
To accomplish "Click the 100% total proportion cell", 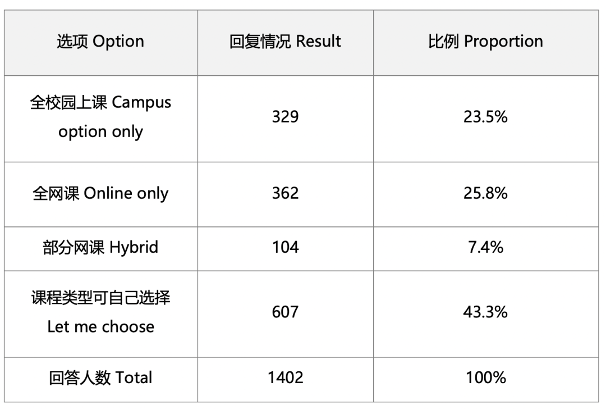I will (x=485, y=377).
